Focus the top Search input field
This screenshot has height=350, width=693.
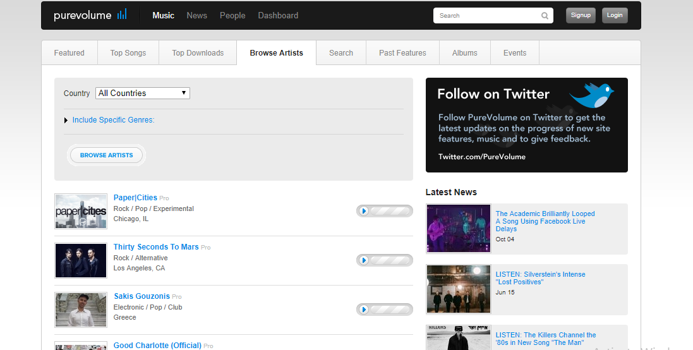(x=488, y=15)
